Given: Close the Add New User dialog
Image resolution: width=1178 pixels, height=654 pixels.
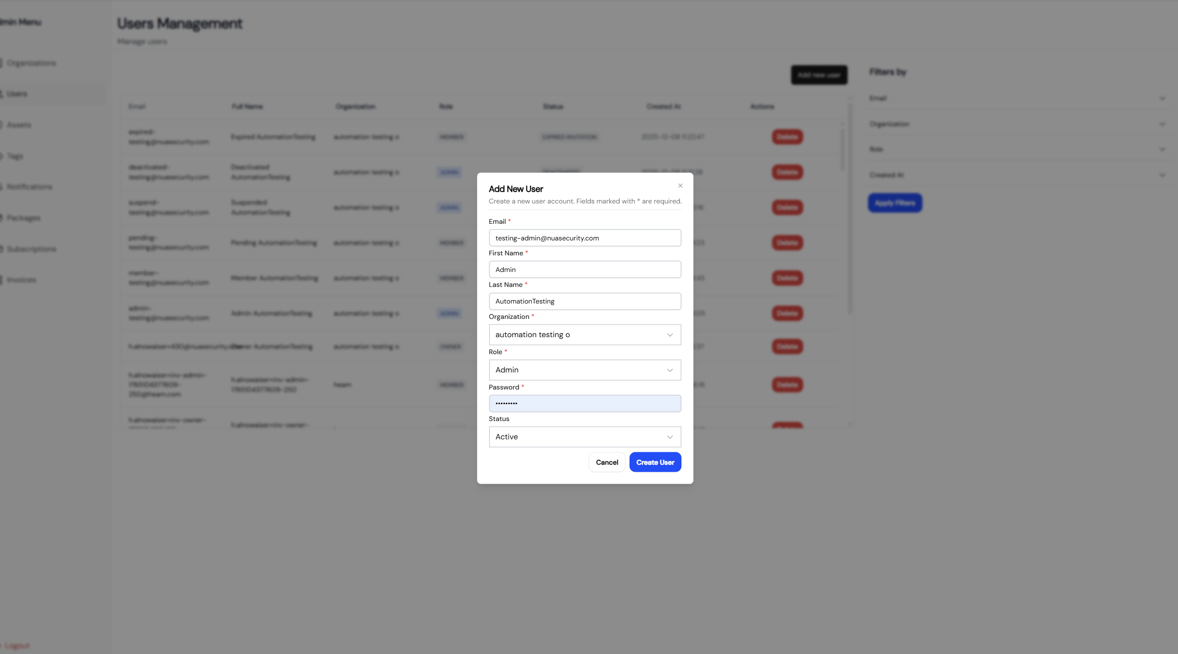Looking at the screenshot, I should click(680, 186).
